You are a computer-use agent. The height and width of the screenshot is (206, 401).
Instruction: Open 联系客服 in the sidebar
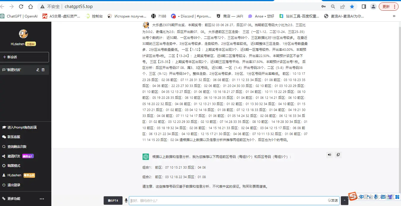click(x=12, y=137)
